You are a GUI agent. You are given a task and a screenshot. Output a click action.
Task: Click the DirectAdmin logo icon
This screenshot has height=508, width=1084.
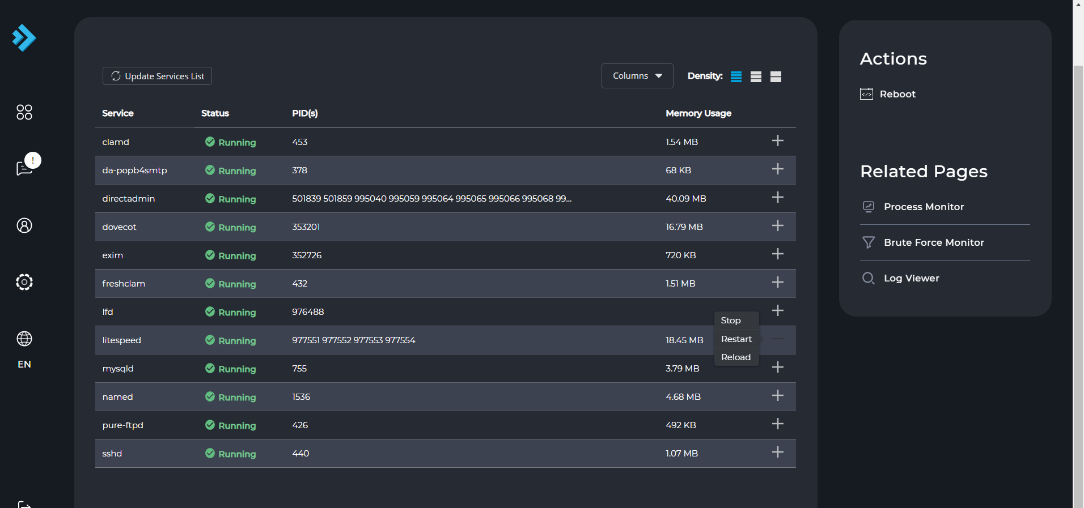pyautogui.click(x=24, y=38)
